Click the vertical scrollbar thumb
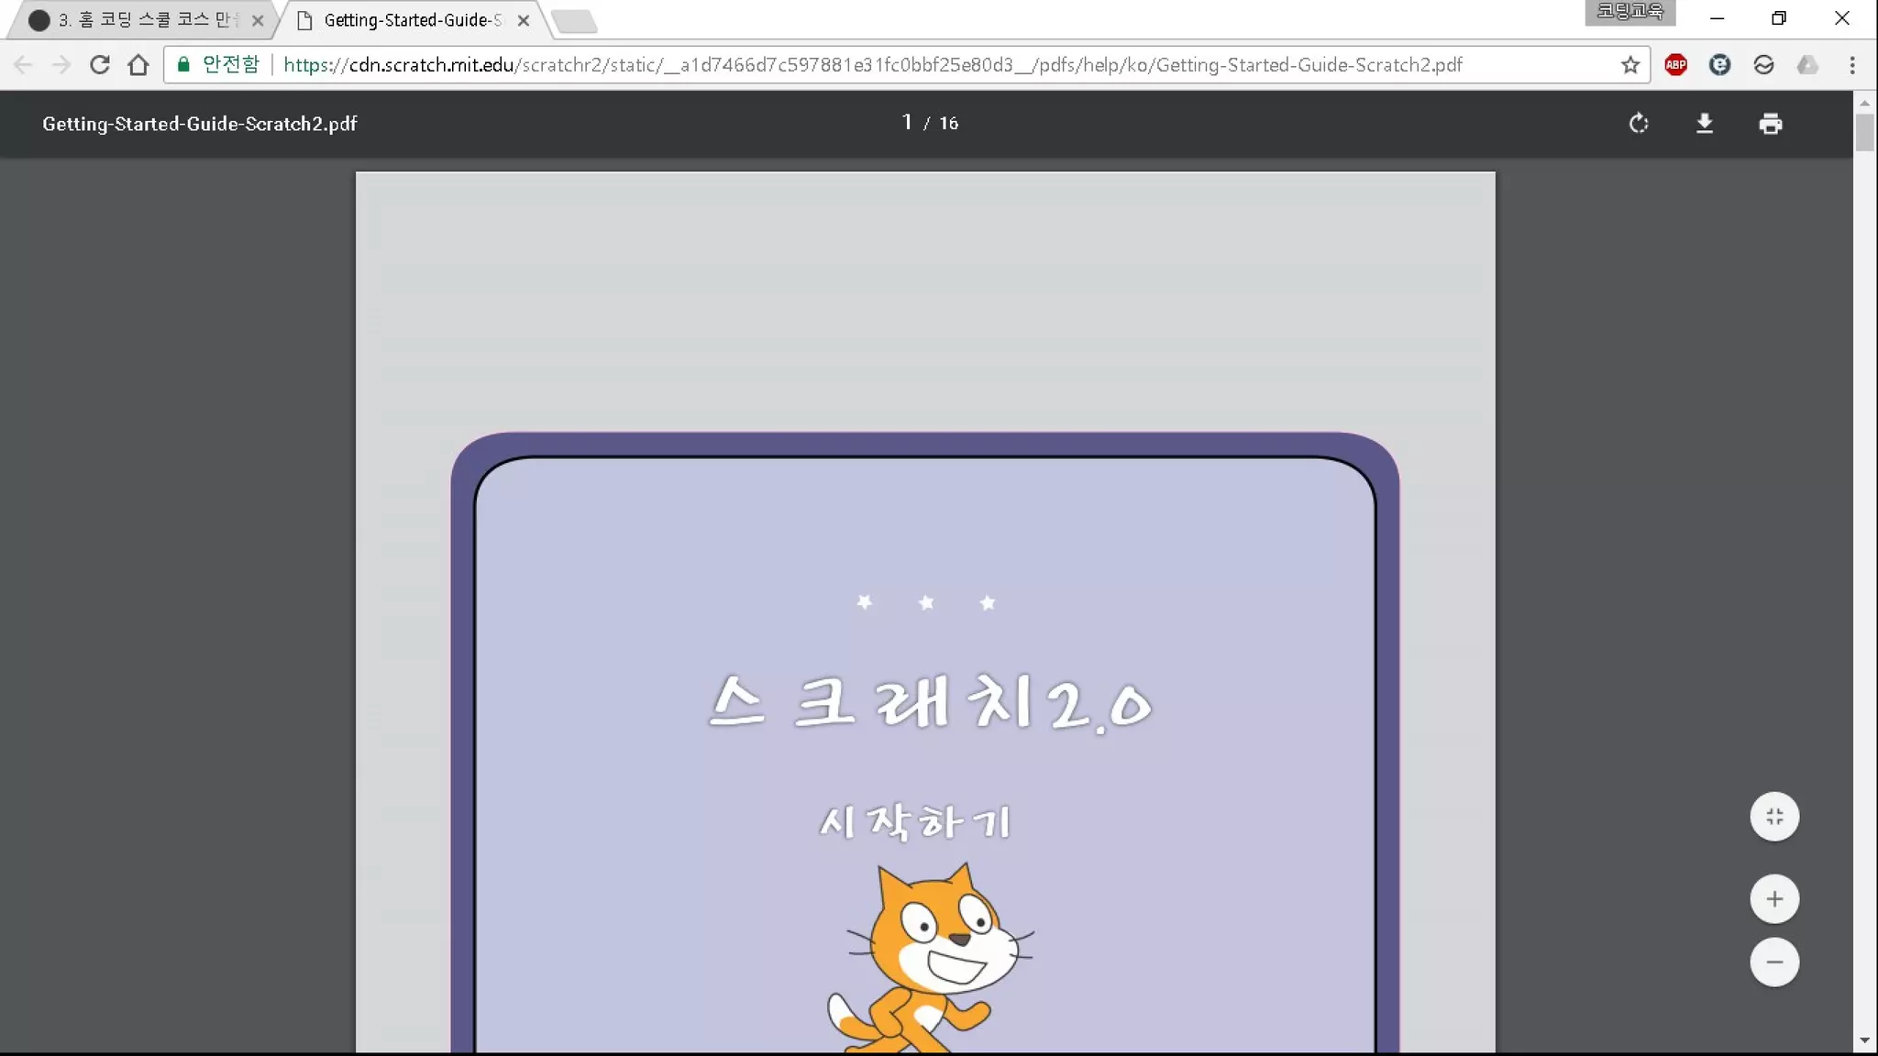 [1864, 133]
